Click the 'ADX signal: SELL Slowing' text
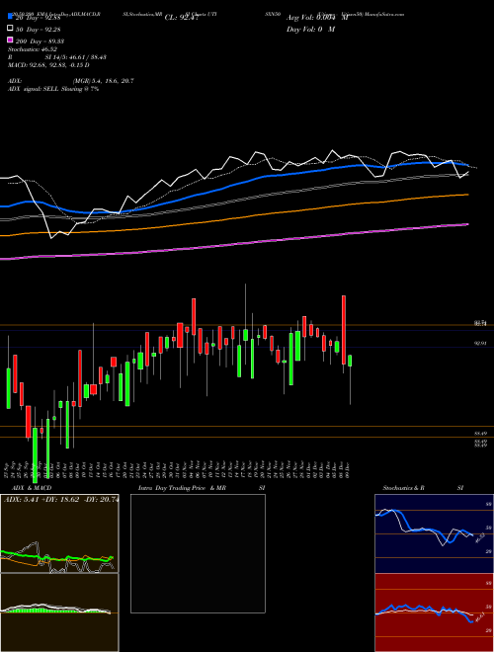 pyautogui.click(x=53, y=89)
